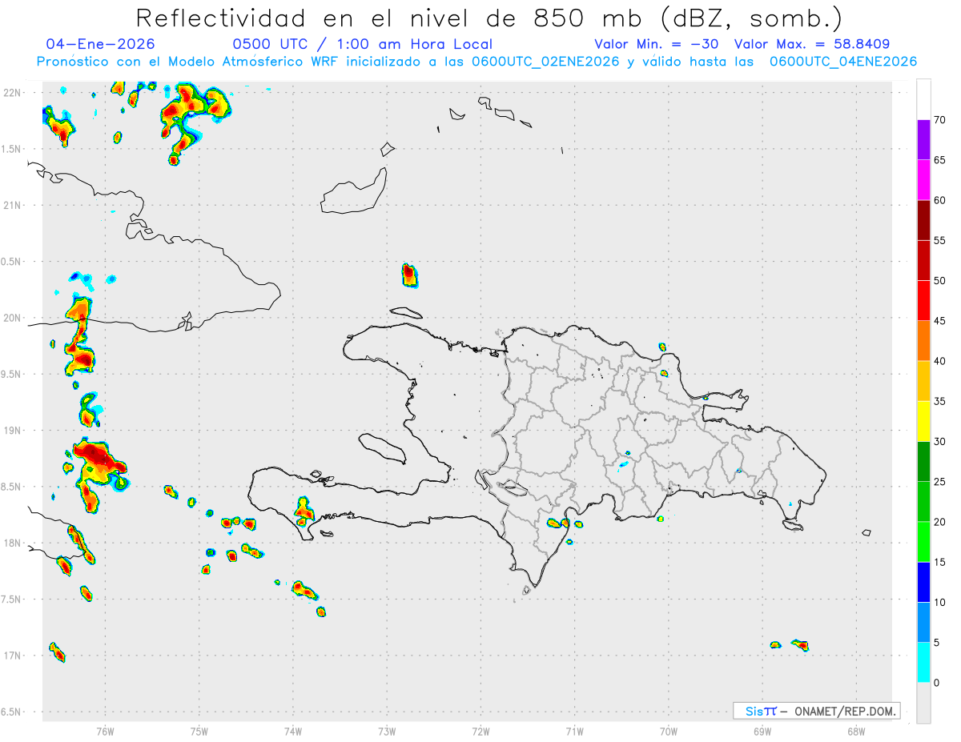Click the "70W" longitude label
961x742 pixels.
(669, 731)
